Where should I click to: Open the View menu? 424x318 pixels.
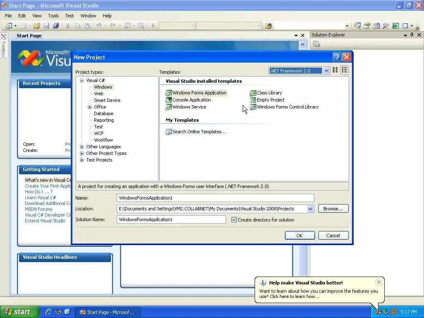[x=37, y=16]
